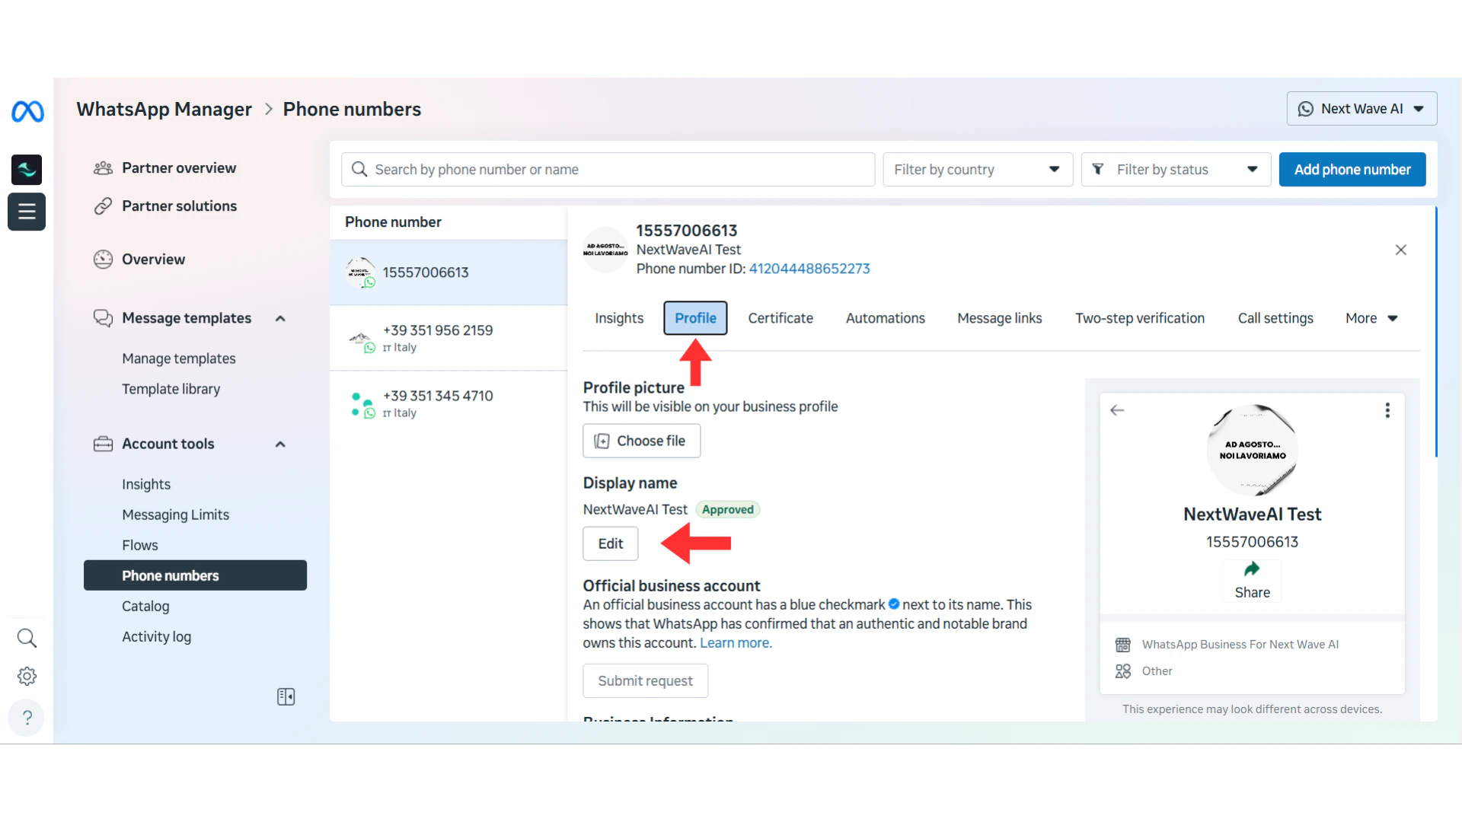Open the Two-step verification tab
This screenshot has width=1462, height=822.
(1139, 318)
